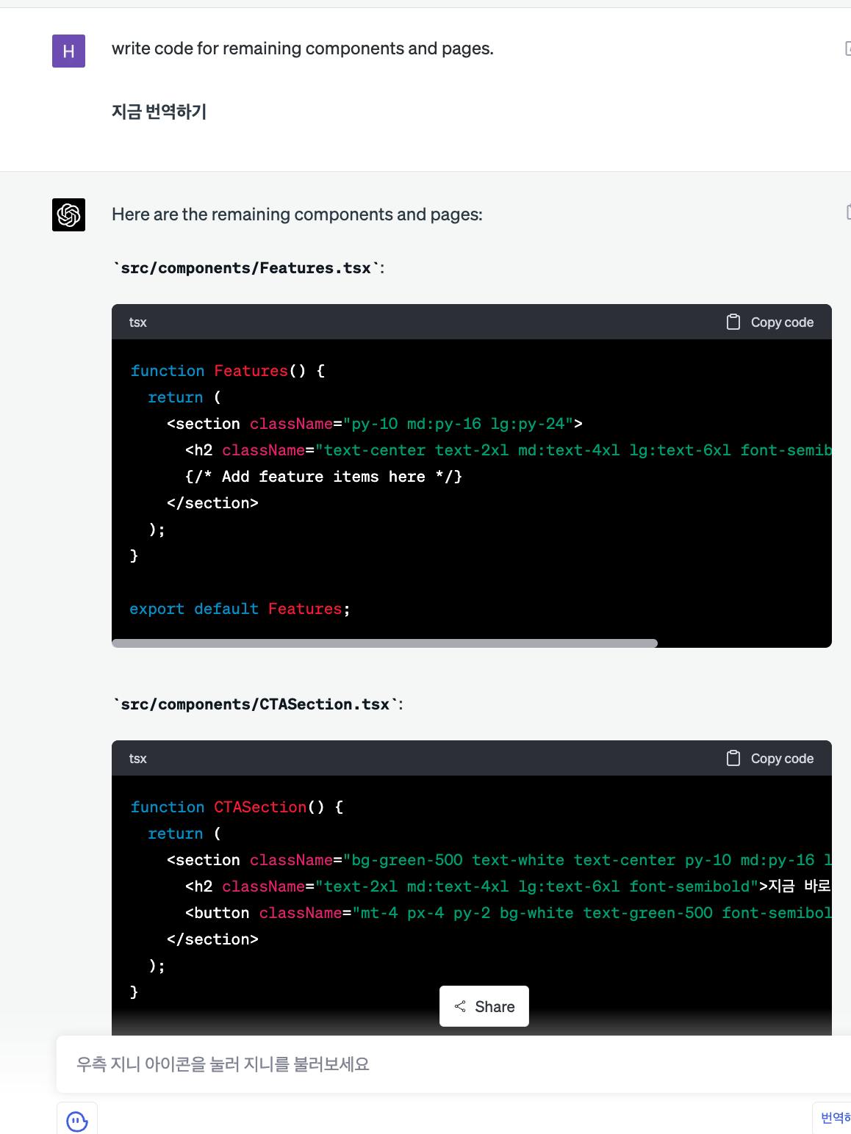Viewport: 851px width, 1134px height.
Task: Click the purple H user avatar
Action: pos(68,51)
